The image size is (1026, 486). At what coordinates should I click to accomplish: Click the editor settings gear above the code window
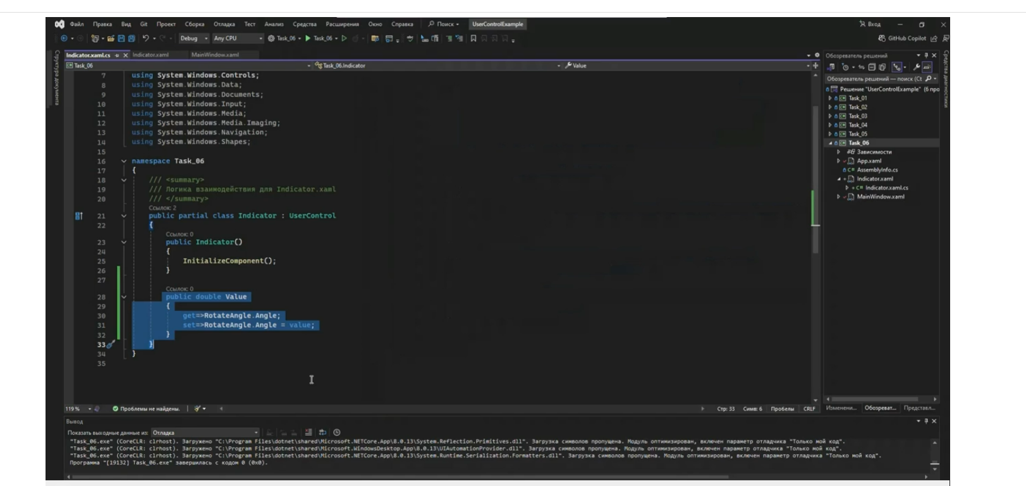click(x=817, y=55)
